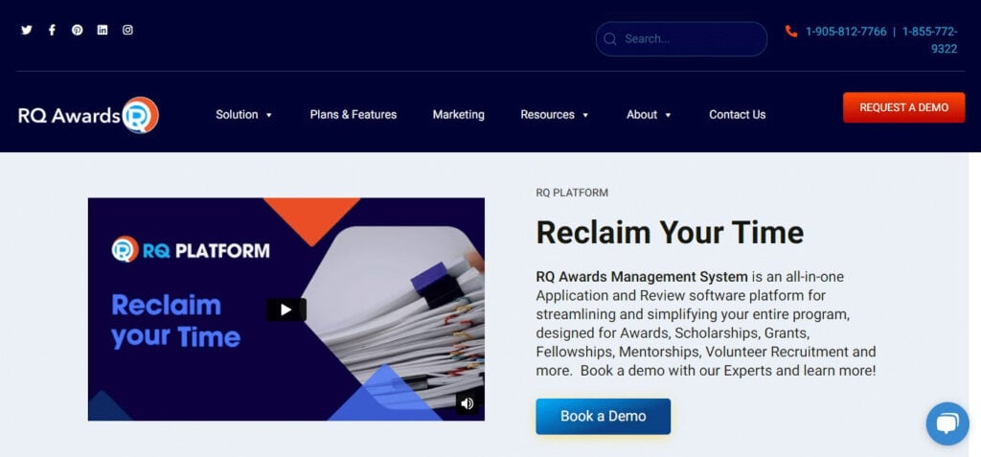
Task: Click the Reclaim Your Time heading
Action: point(670,232)
